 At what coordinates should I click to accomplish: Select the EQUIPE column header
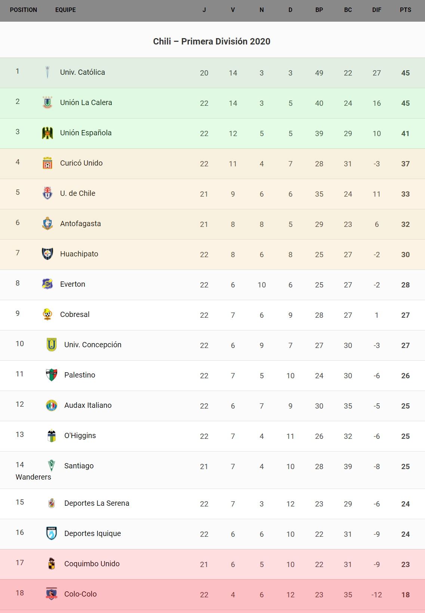(x=65, y=10)
